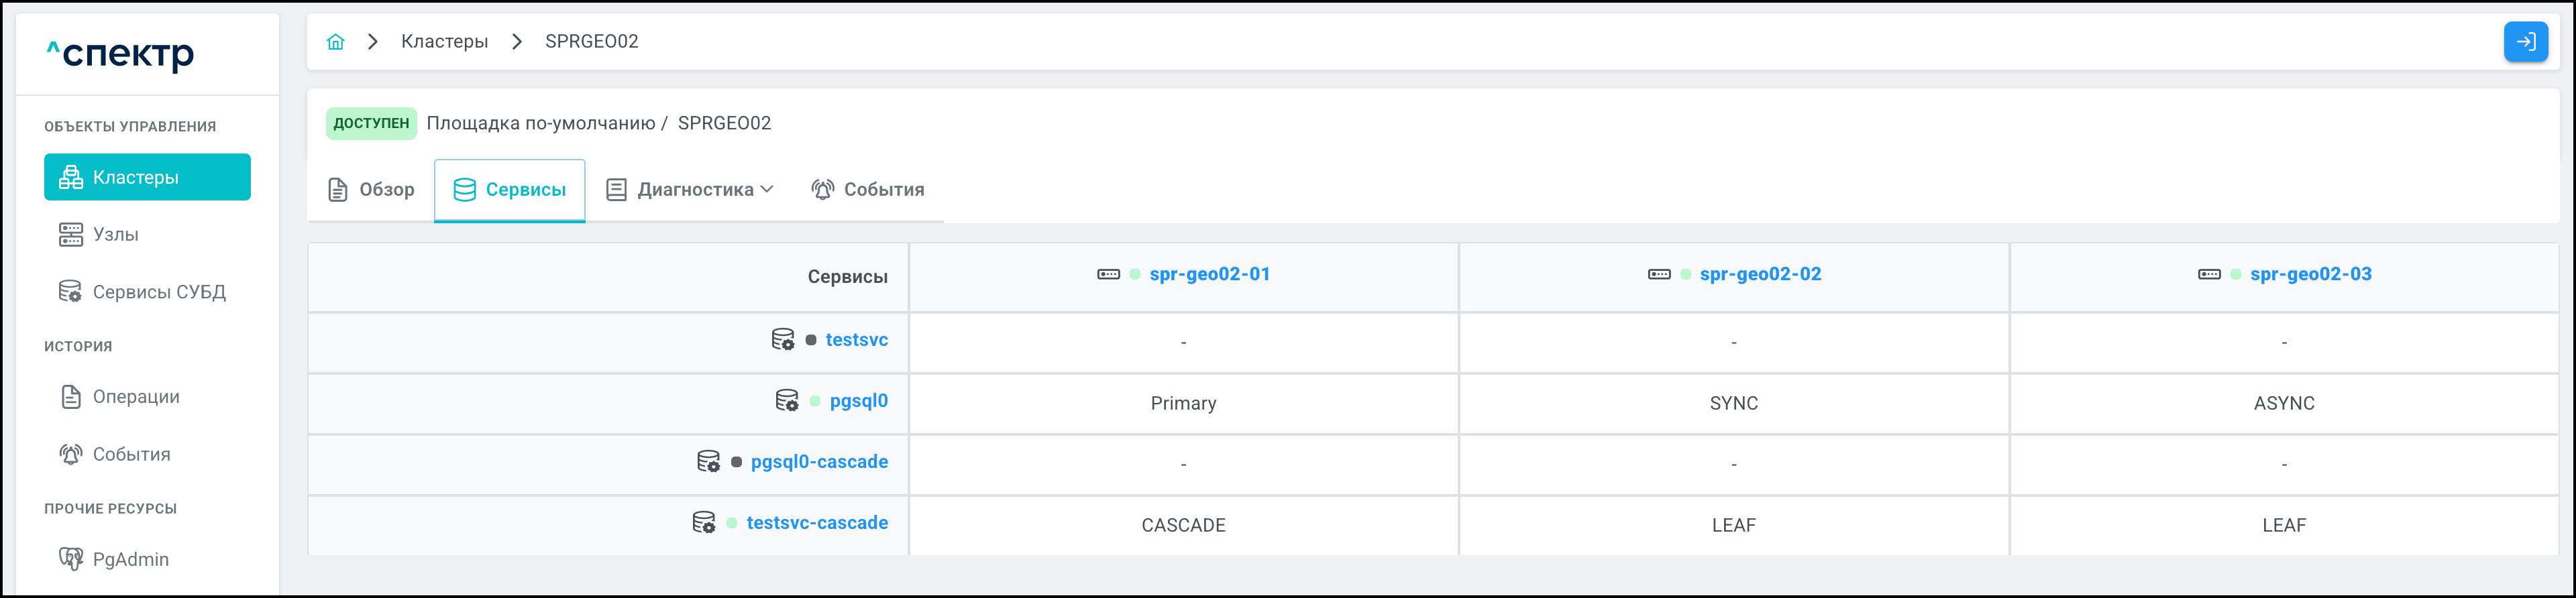Click chevron after home breadcrumb

[x=373, y=42]
